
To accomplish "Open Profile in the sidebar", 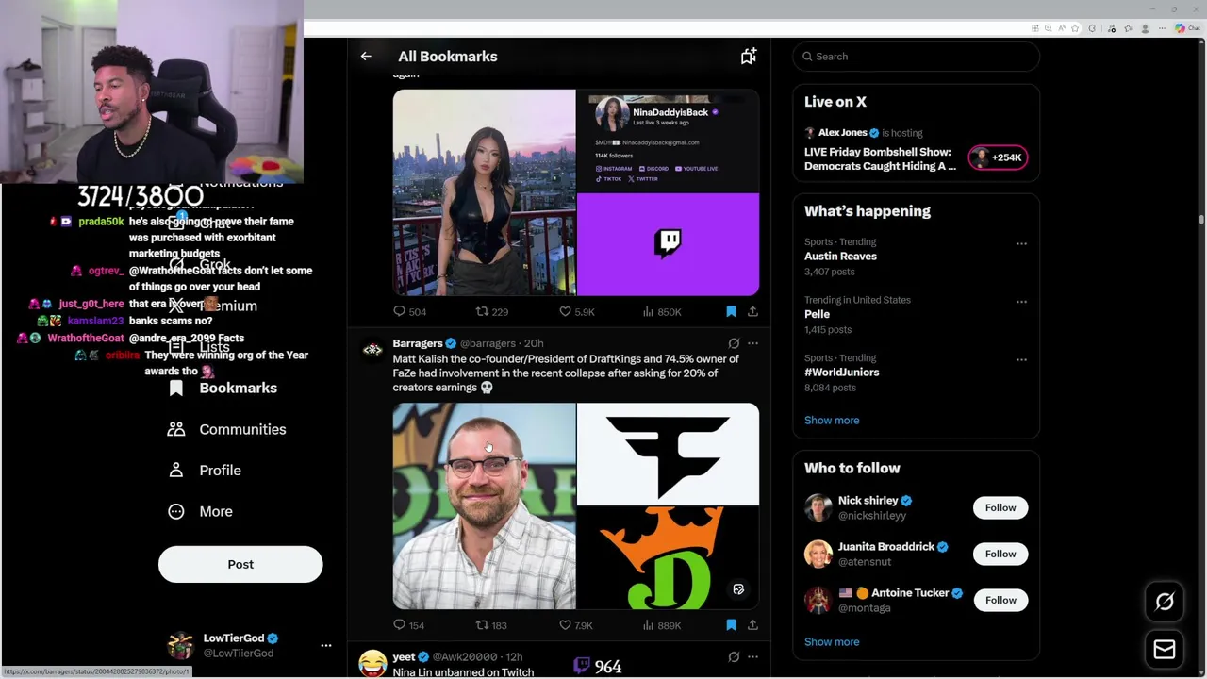I will pos(204,470).
